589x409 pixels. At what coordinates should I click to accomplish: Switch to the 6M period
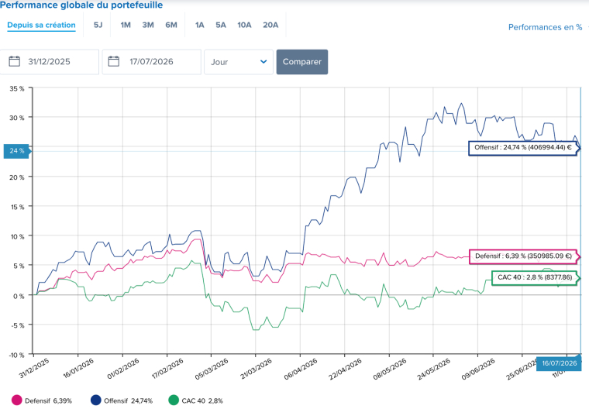click(x=171, y=25)
